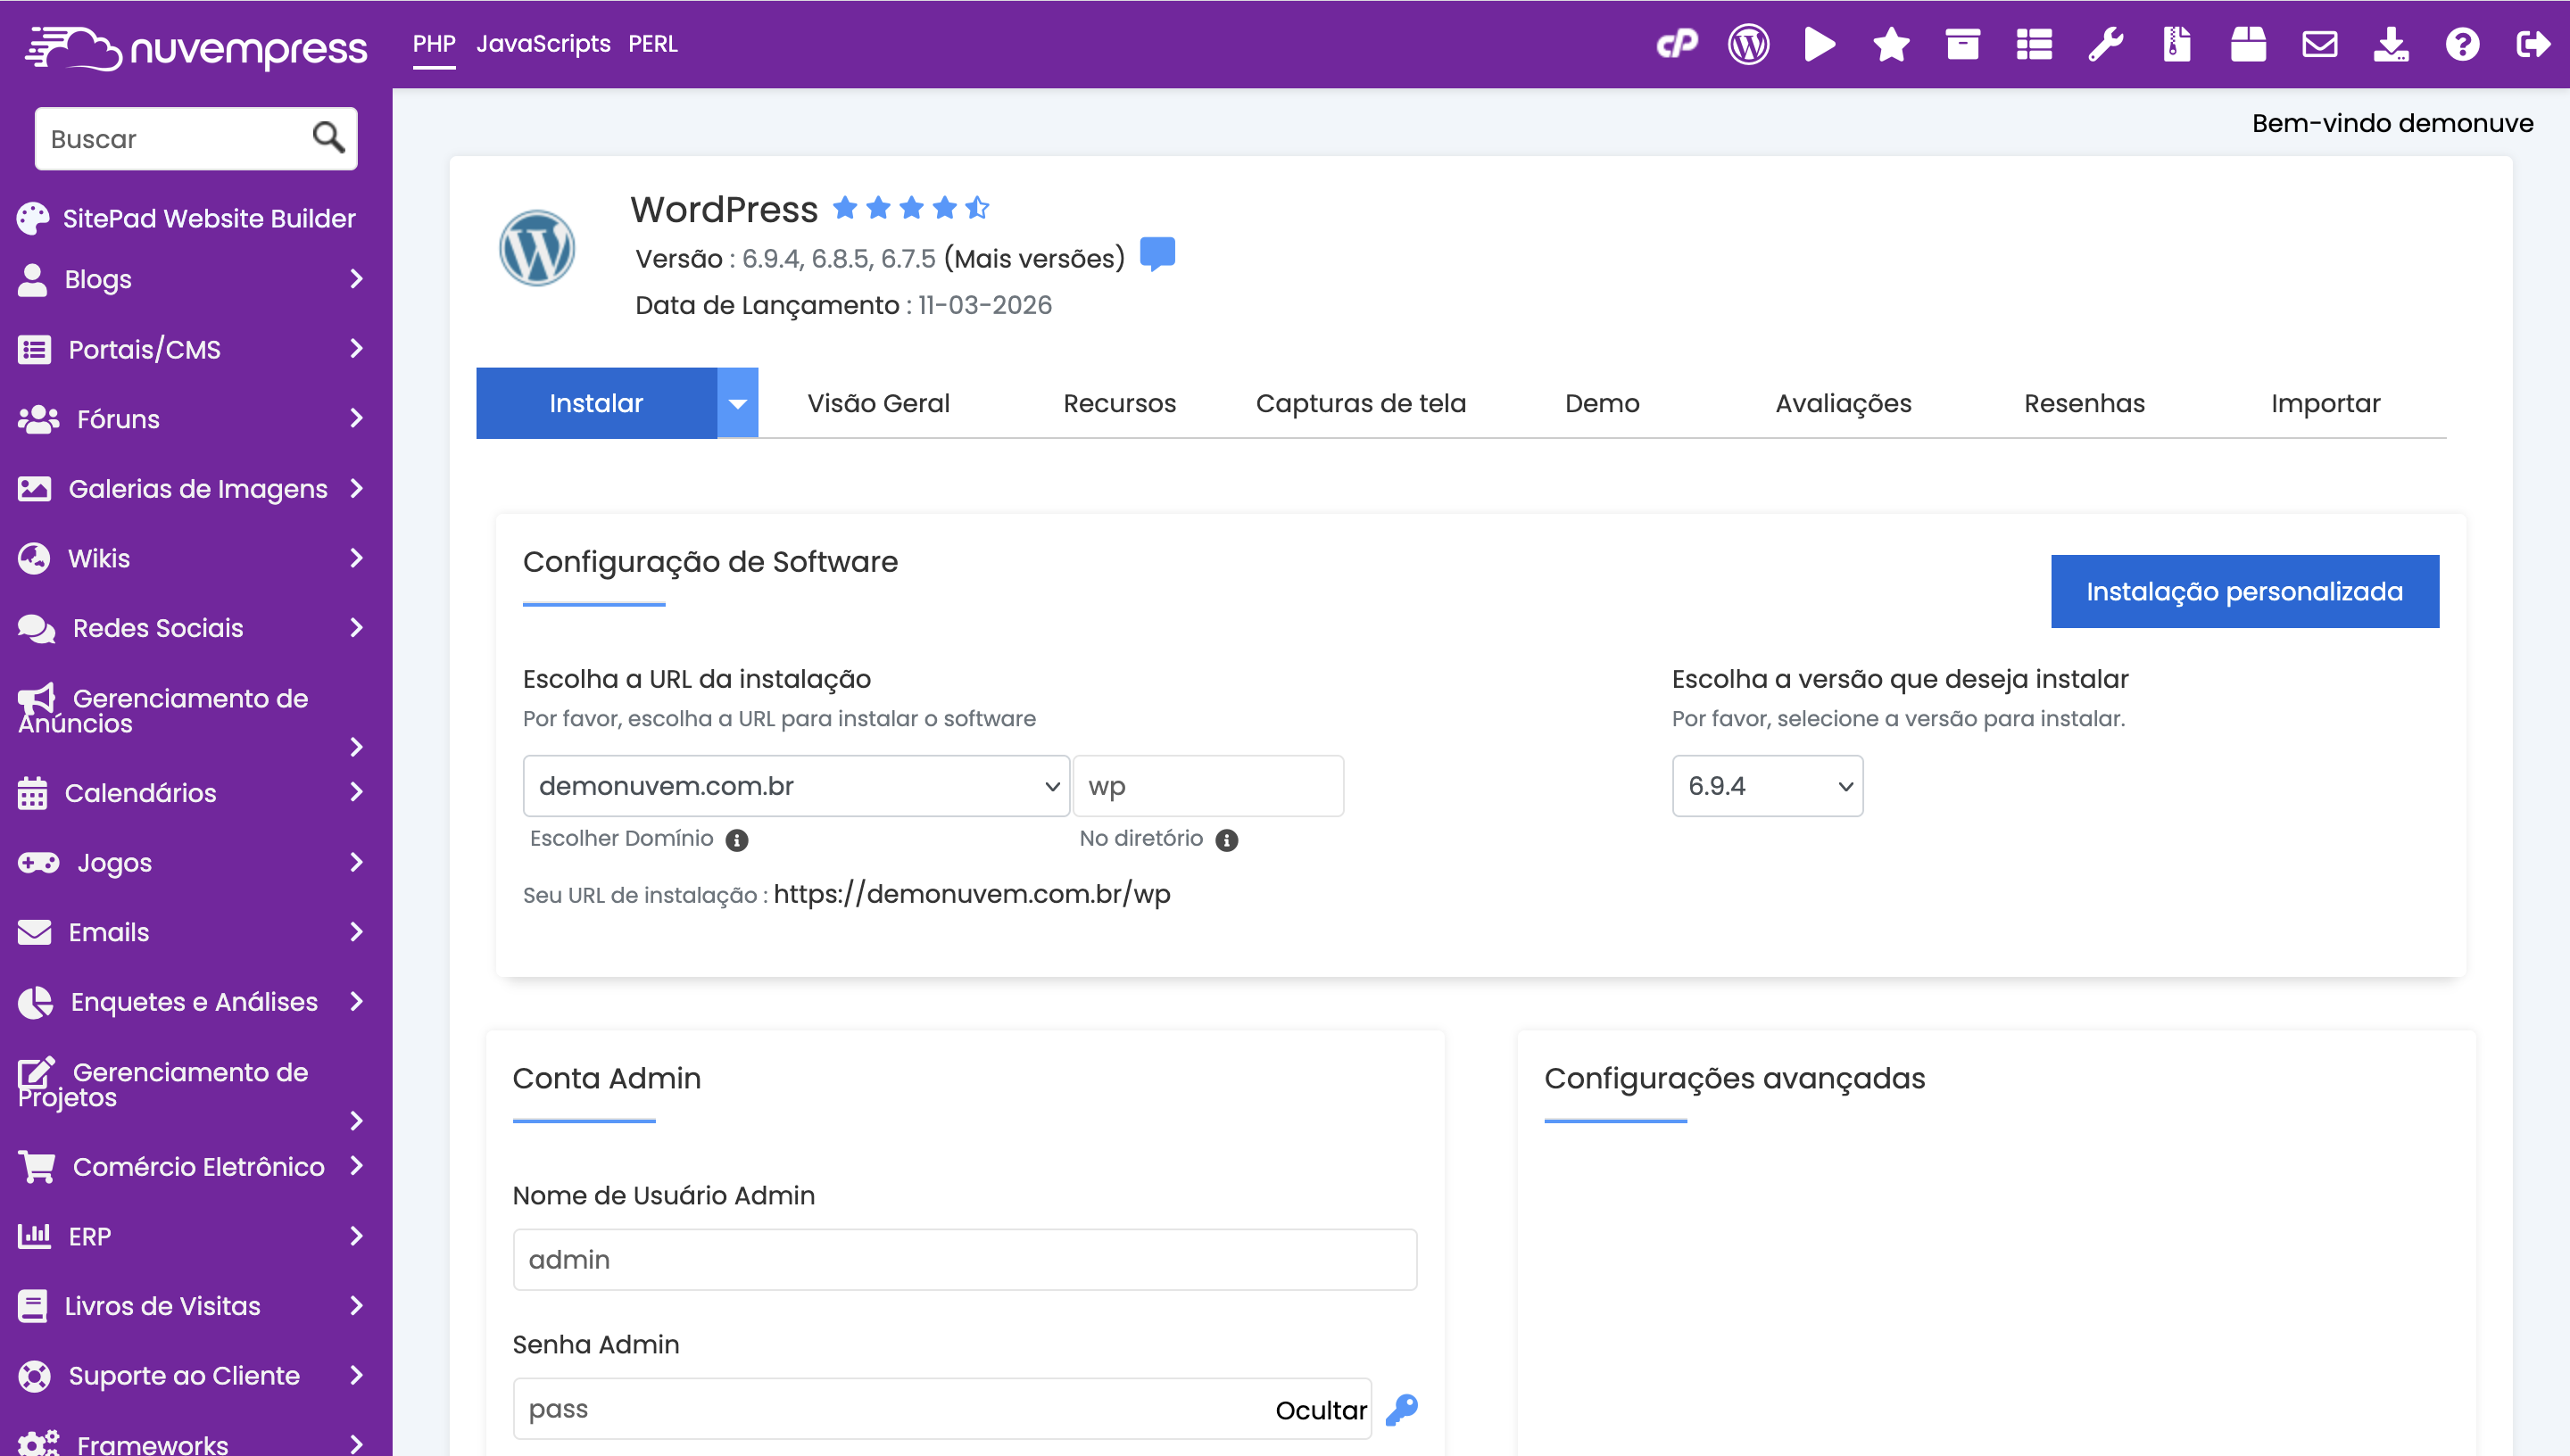Open the help question mark icon

pos(2462,44)
